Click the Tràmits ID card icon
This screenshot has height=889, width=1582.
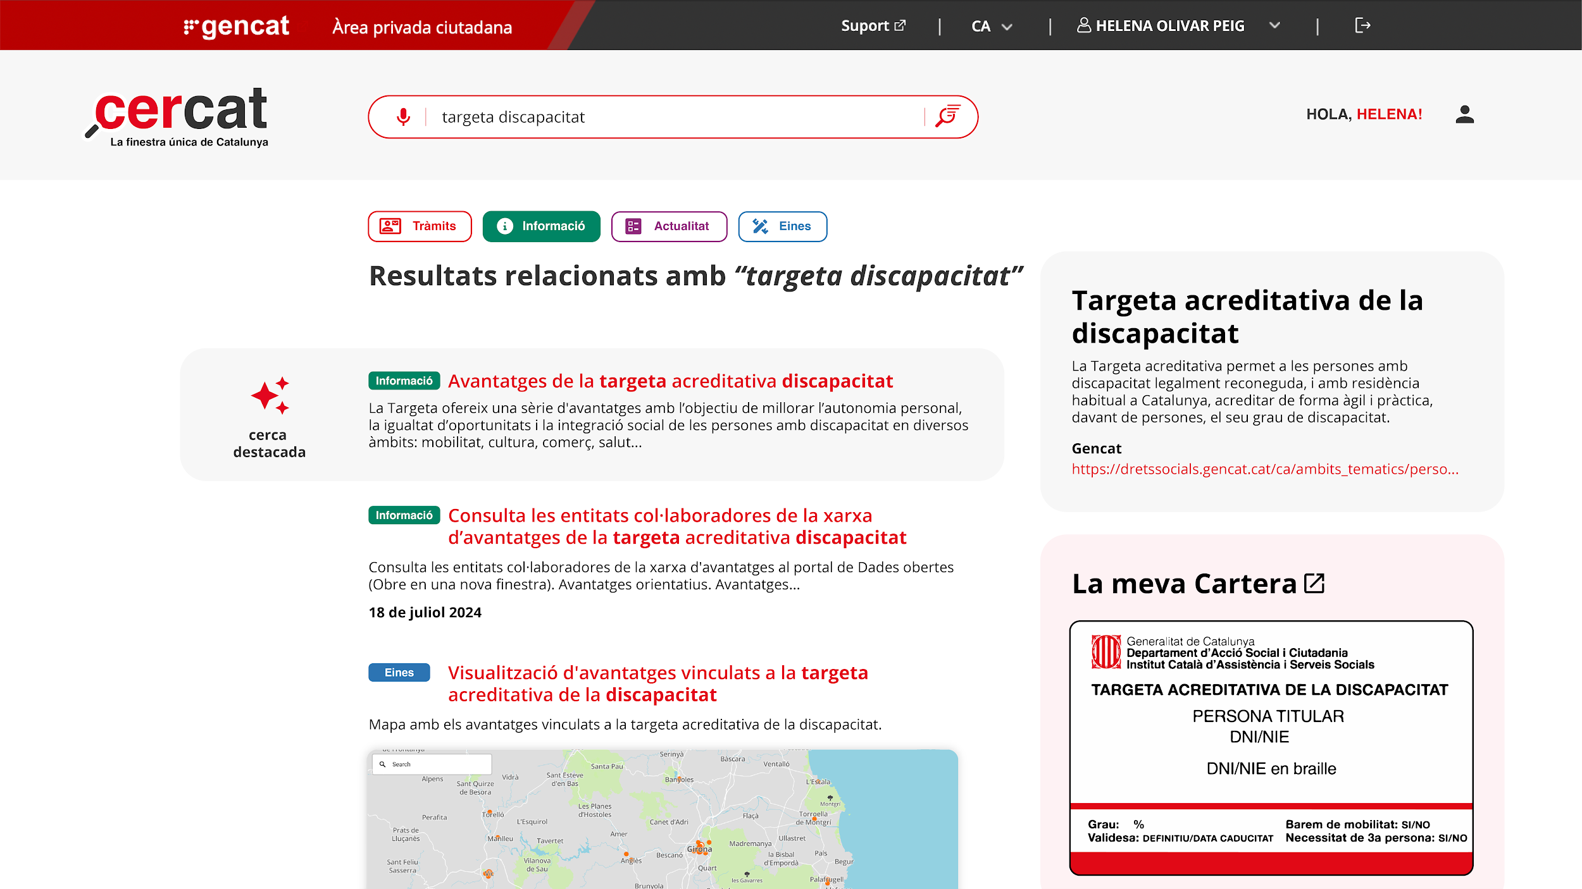click(x=390, y=226)
